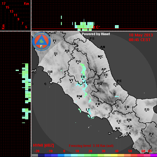Click the 'AV' city label
The image size is (157, 157).
[x=130, y=127]
